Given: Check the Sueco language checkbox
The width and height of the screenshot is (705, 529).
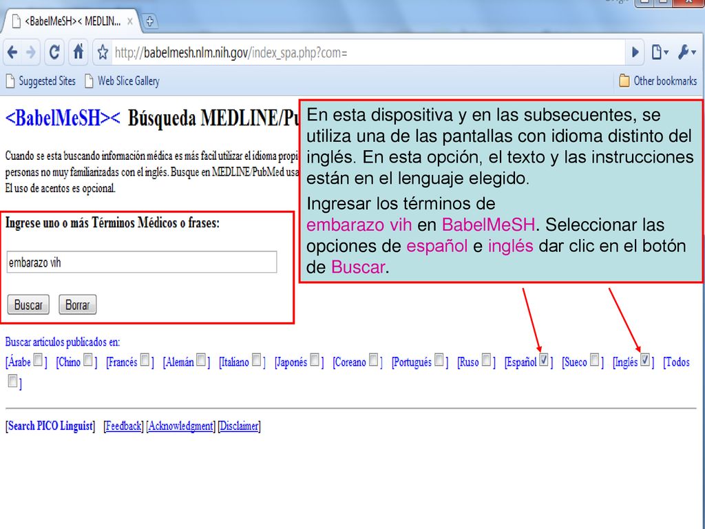Looking at the screenshot, I should 595,360.
